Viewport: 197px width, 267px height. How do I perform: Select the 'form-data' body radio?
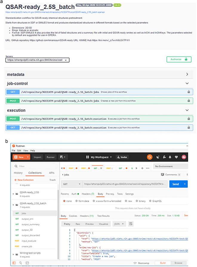[76, 201]
